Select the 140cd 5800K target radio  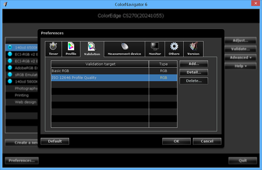point(10,81)
